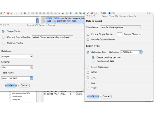Click OK in Export SQL Server dialog
The image size is (154, 115).
point(11,86)
